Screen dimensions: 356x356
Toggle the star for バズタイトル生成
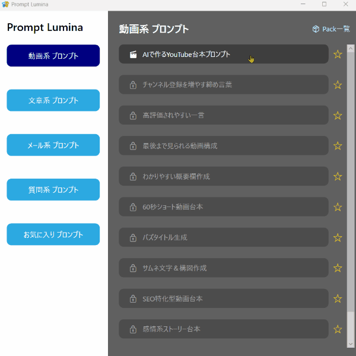[x=338, y=237]
